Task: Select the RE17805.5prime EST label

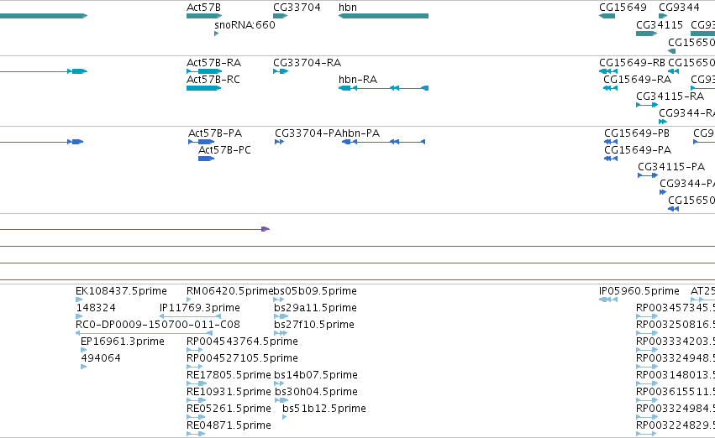Action: [229, 375]
